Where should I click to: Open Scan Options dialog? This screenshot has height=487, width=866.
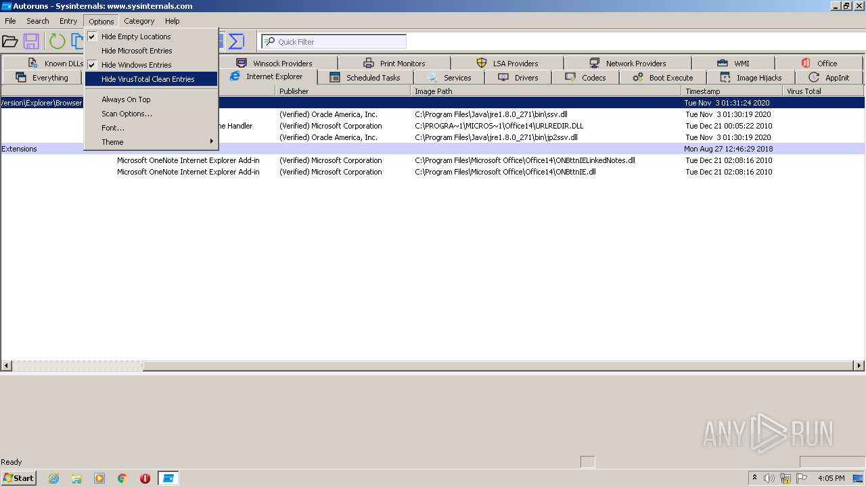tap(151, 114)
